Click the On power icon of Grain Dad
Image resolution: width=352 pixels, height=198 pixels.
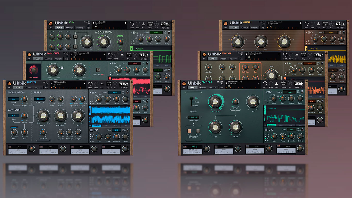[183, 83]
